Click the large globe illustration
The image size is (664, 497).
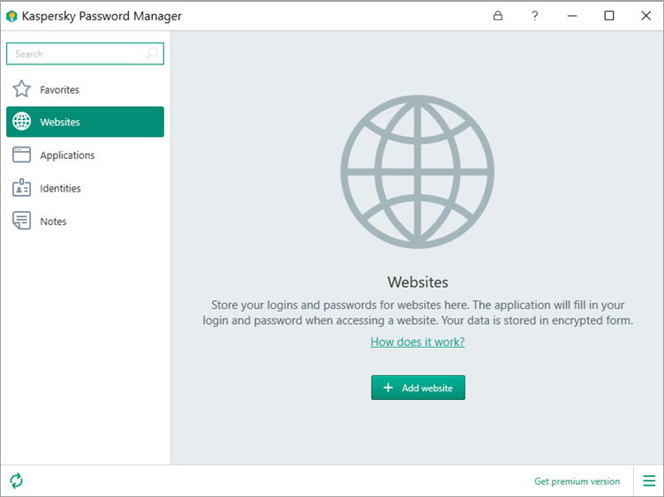[418, 172]
